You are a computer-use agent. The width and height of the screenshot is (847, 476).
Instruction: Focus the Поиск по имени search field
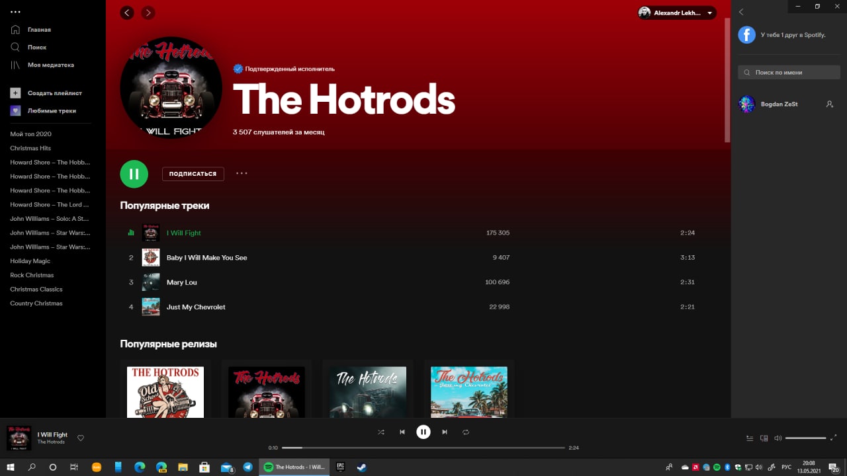[789, 72]
